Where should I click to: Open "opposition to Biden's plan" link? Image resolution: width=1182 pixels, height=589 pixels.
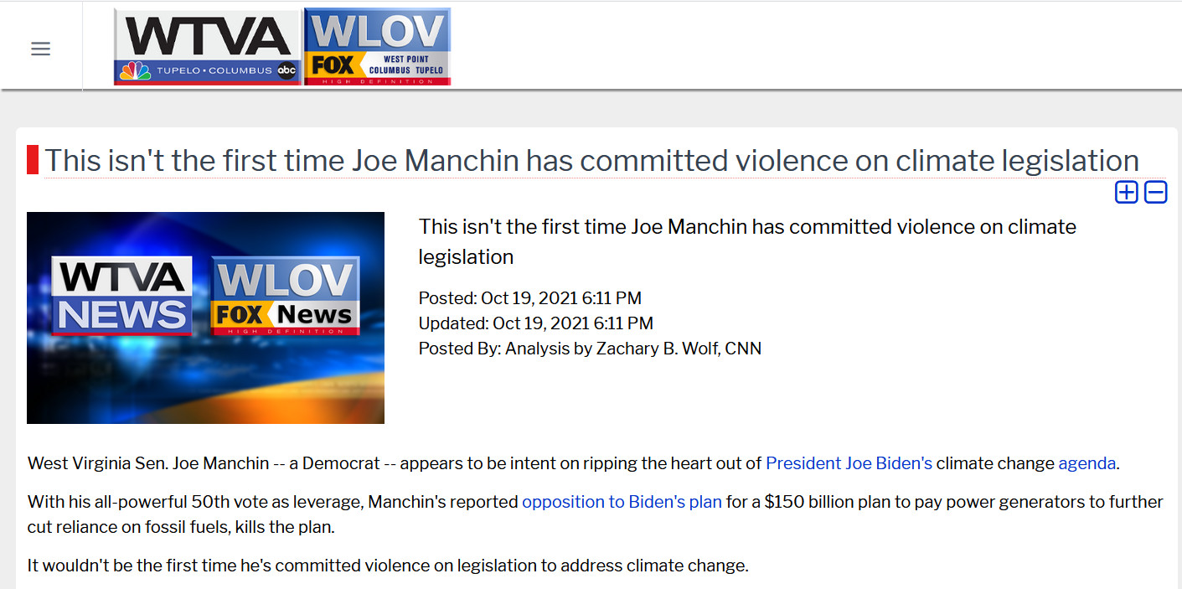click(622, 502)
